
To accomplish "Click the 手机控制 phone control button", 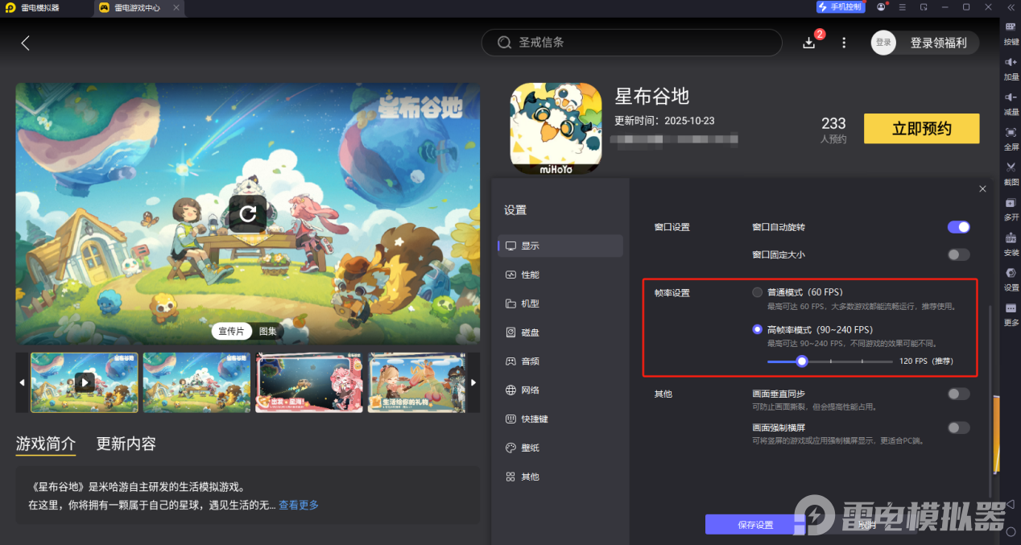I will [840, 7].
